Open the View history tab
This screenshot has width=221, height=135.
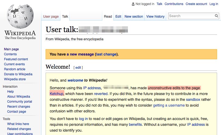[x=155, y=17]
